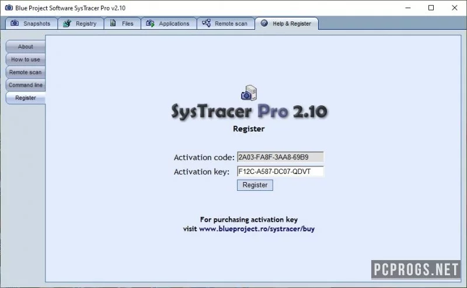Select the Register sidebar button

pyautogui.click(x=26, y=98)
